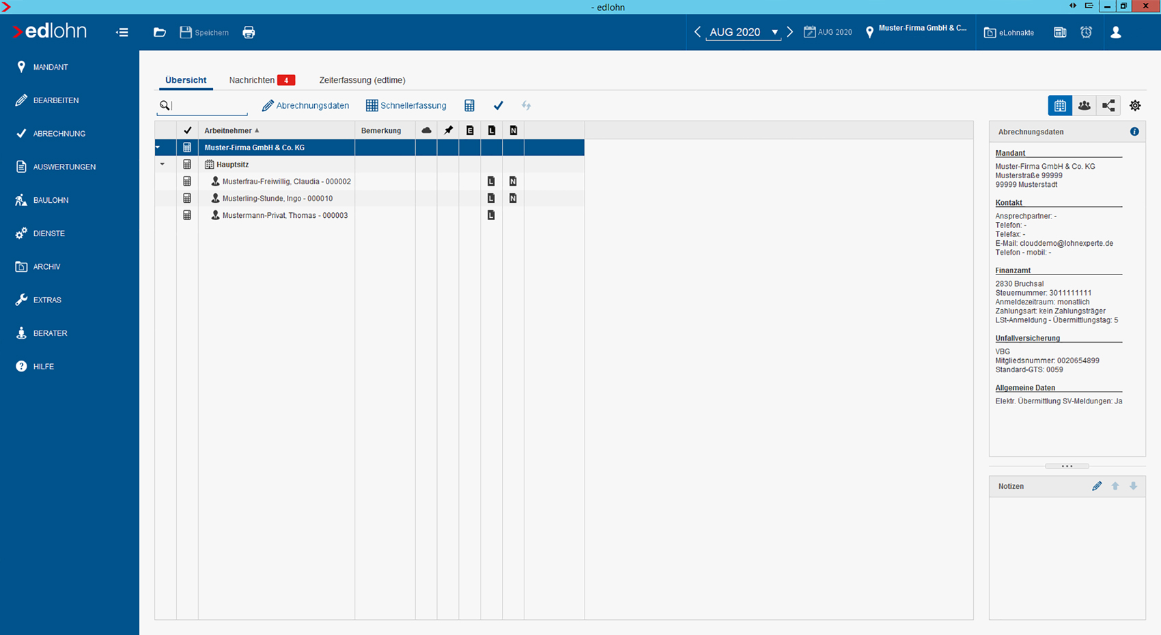Viewport: 1161px width, 635px height.
Task: Click the N document column header icon
Action: pyautogui.click(x=514, y=130)
